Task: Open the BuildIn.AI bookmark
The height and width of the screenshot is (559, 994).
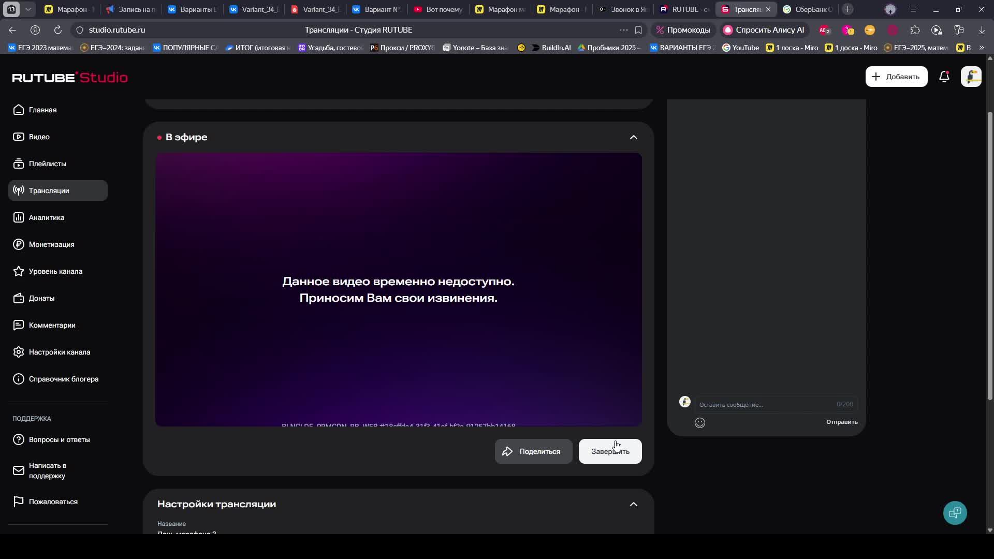Action: click(551, 48)
